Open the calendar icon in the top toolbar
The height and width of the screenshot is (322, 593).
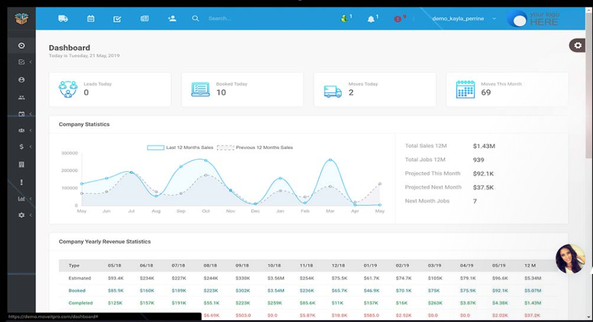click(91, 19)
